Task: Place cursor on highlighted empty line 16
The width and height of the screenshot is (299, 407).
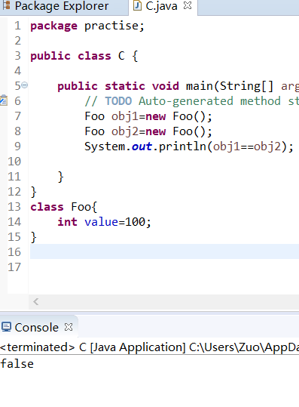Action: coord(164,251)
